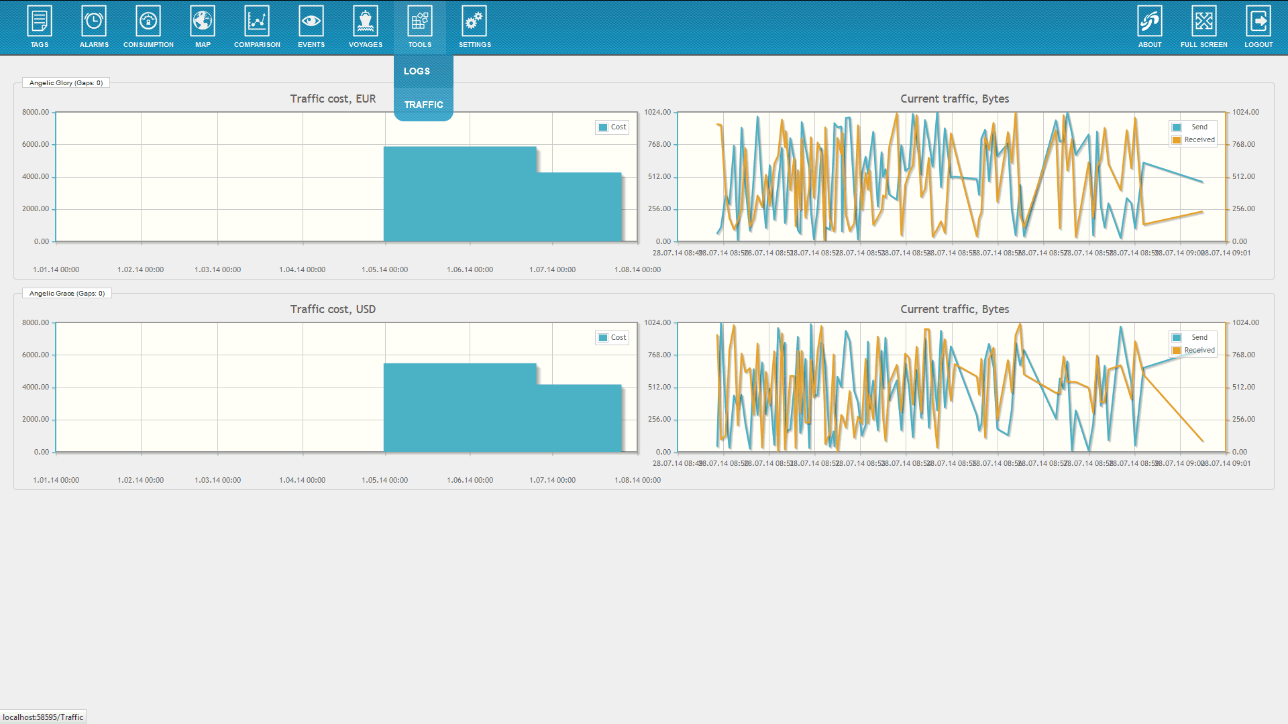Open the Voyages ship icon
1288x724 pixels.
pos(366,21)
